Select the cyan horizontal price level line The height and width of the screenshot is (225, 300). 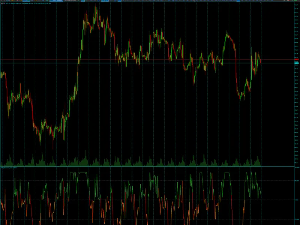coord(147,63)
